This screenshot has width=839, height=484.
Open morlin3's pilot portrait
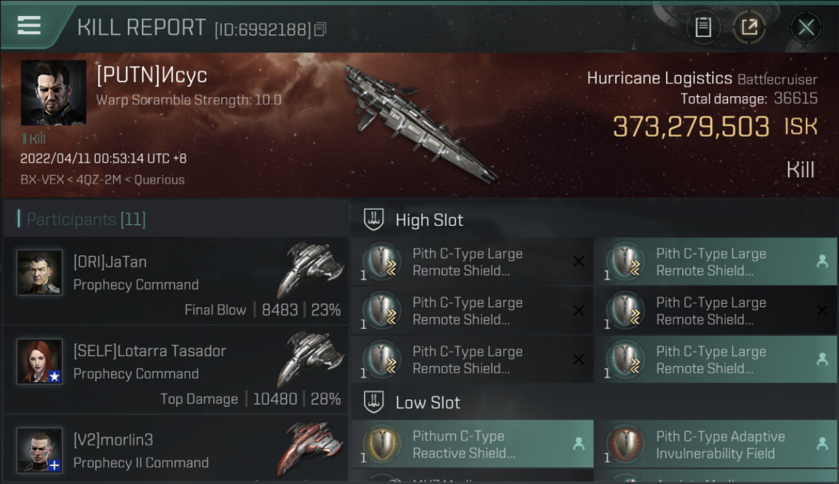(40, 450)
